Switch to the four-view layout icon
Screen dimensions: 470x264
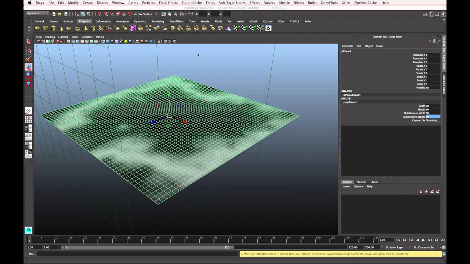point(28,120)
